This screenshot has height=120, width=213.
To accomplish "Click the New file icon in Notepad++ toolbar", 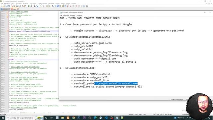I will pyautogui.click(x=2, y=6).
